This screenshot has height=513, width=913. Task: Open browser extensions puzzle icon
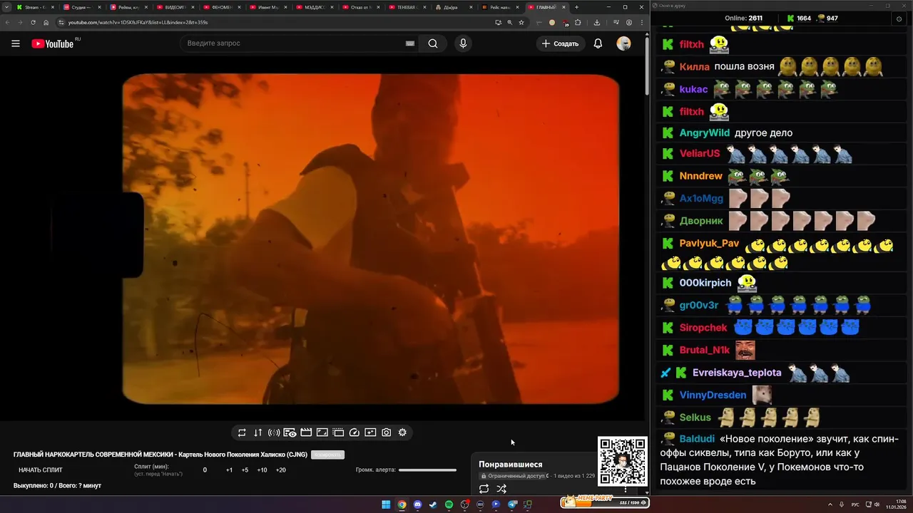(x=578, y=22)
